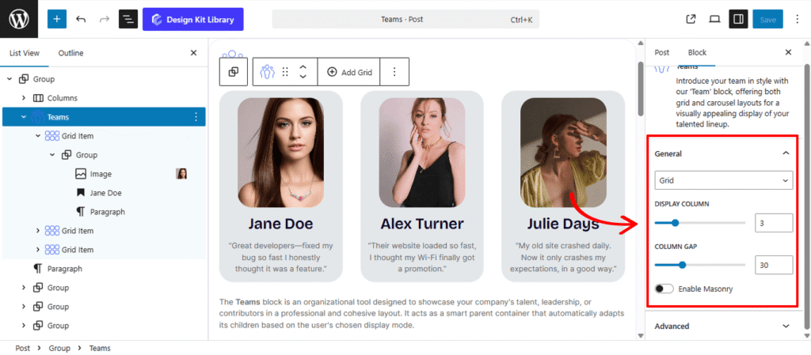Switch to the Post settings tab

(661, 52)
